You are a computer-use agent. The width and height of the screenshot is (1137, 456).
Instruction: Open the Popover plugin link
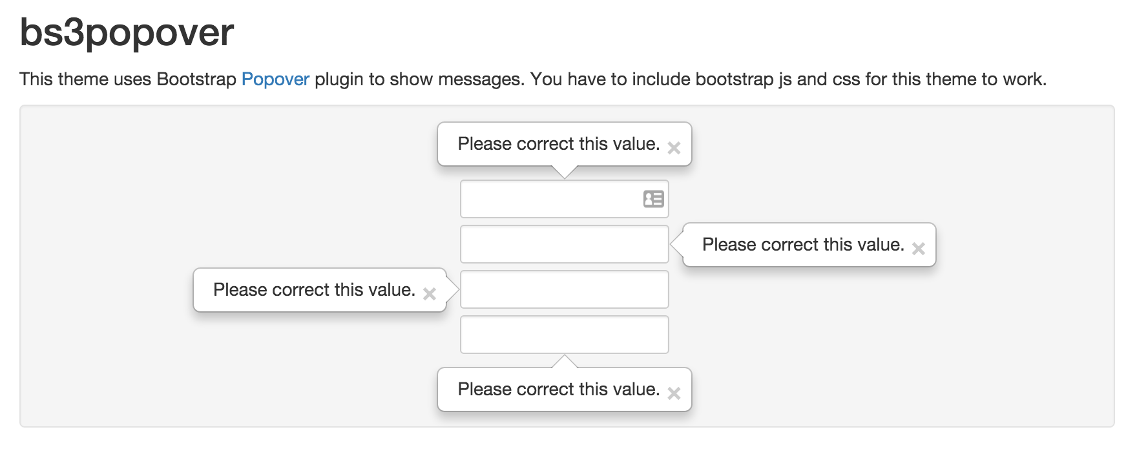[275, 79]
